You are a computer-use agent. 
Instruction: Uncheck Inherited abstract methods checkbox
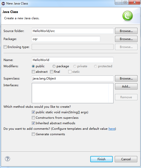pos(33,123)
